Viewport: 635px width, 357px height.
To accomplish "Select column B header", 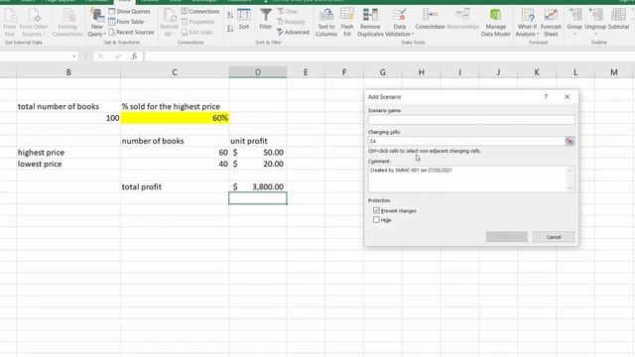I will click(68, 72).
